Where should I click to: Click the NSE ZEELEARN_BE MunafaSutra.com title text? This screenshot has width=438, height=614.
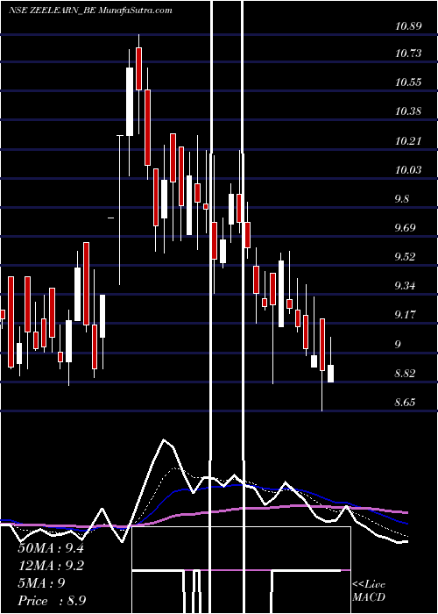pos(90,11)
